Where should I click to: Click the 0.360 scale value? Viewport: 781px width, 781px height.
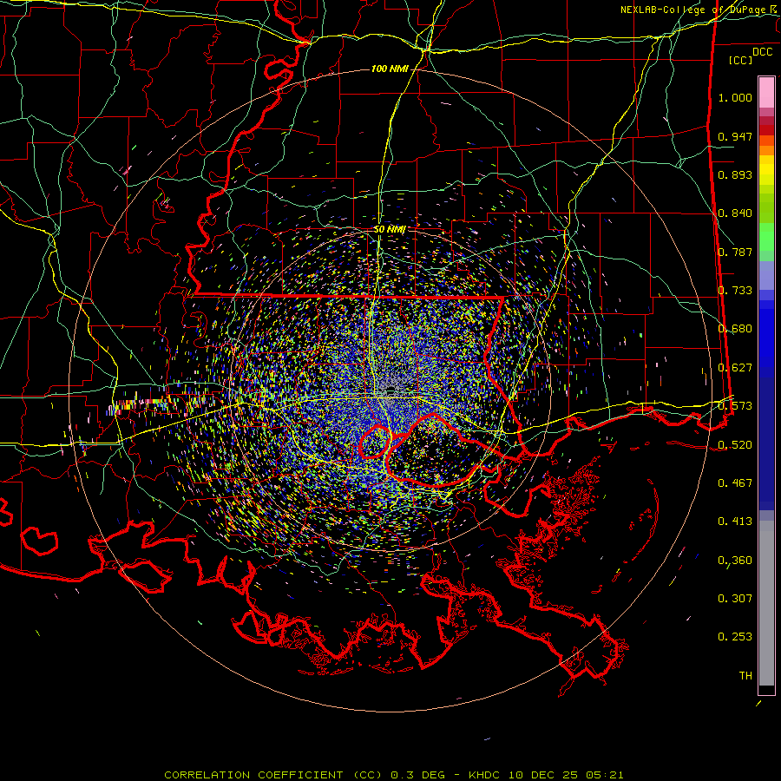(735, 561)
